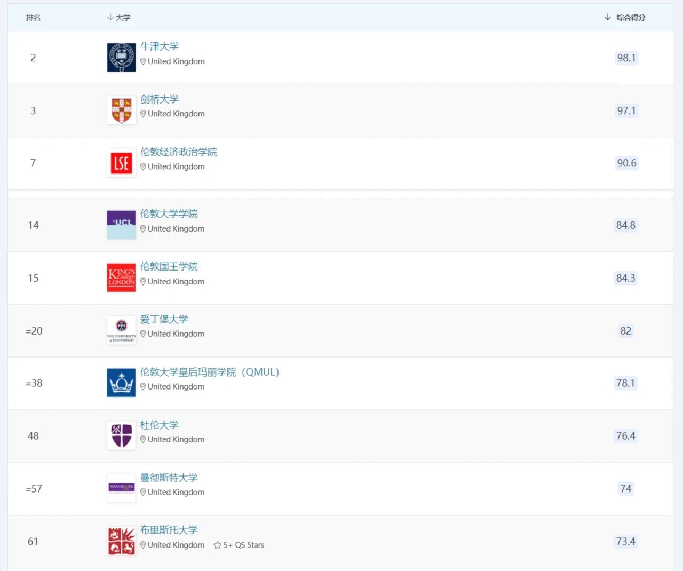Image resolution: width=683 pixels, height=571 pixels.
Task: Open the 曼彻斯特大学 link
Action: [x=169, y=478]
